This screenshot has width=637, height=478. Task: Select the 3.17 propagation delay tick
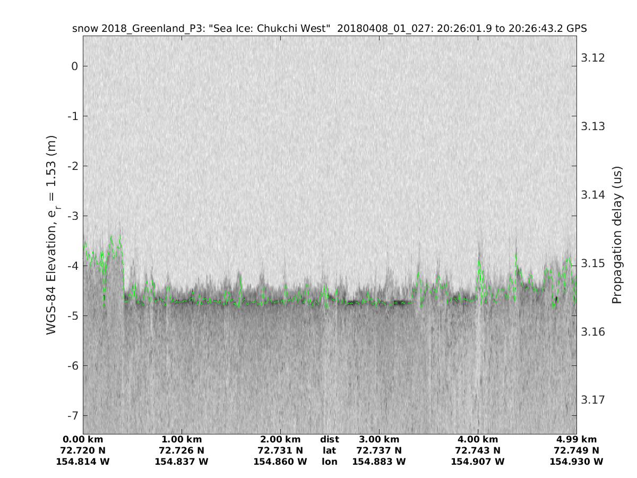point(592,400)
